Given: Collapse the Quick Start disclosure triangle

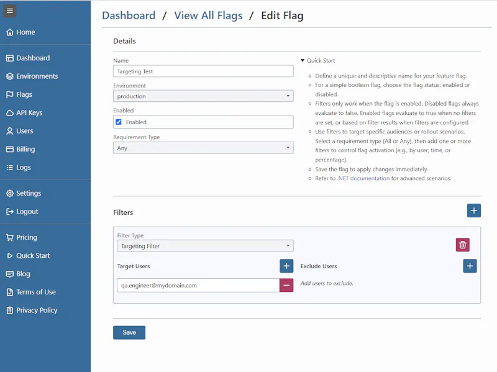Looking at the screenshot, I should tap(303, 60).
